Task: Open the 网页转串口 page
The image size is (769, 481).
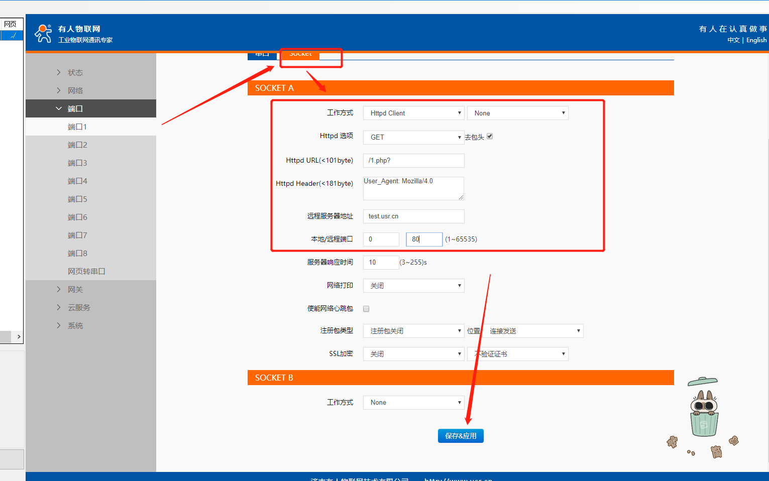Action: coord(91,271)
